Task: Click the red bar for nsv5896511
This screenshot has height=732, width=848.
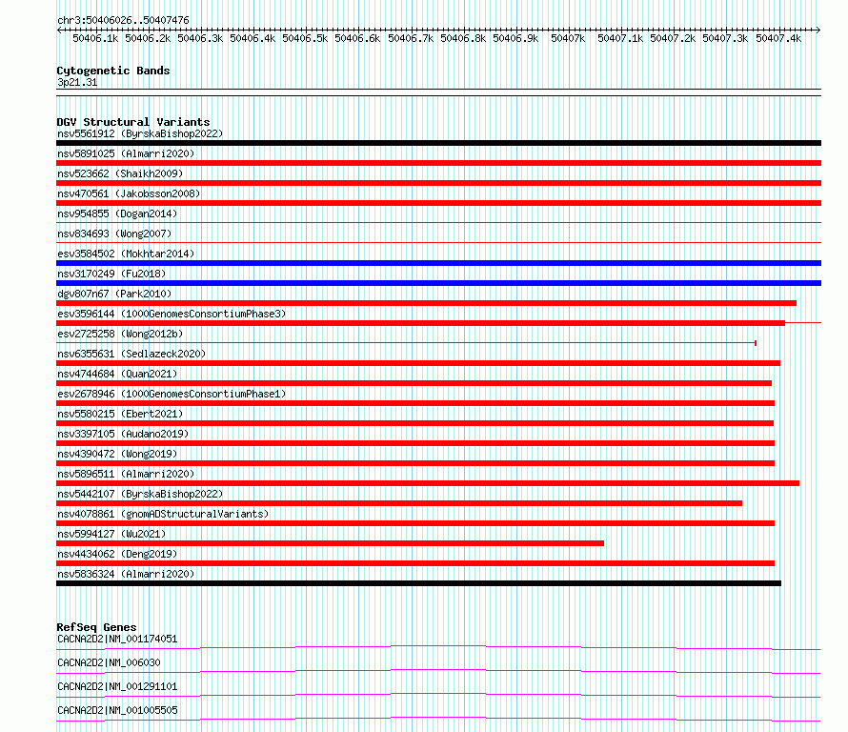Action: click(428, 483)
